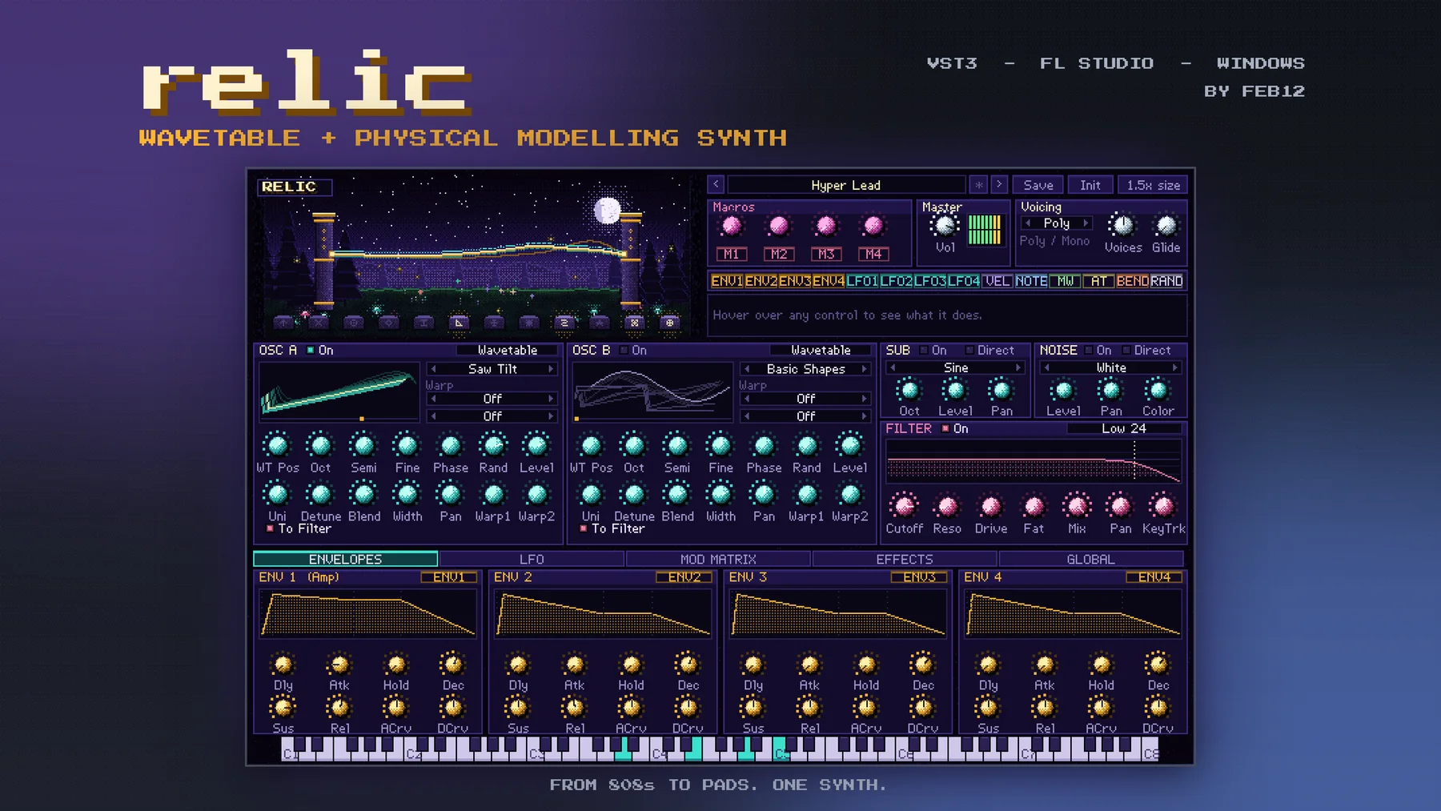1441x811 pixels.
Task: Click the 1.5x size button
Action: pyautogui.click(x=1153, y=185)
